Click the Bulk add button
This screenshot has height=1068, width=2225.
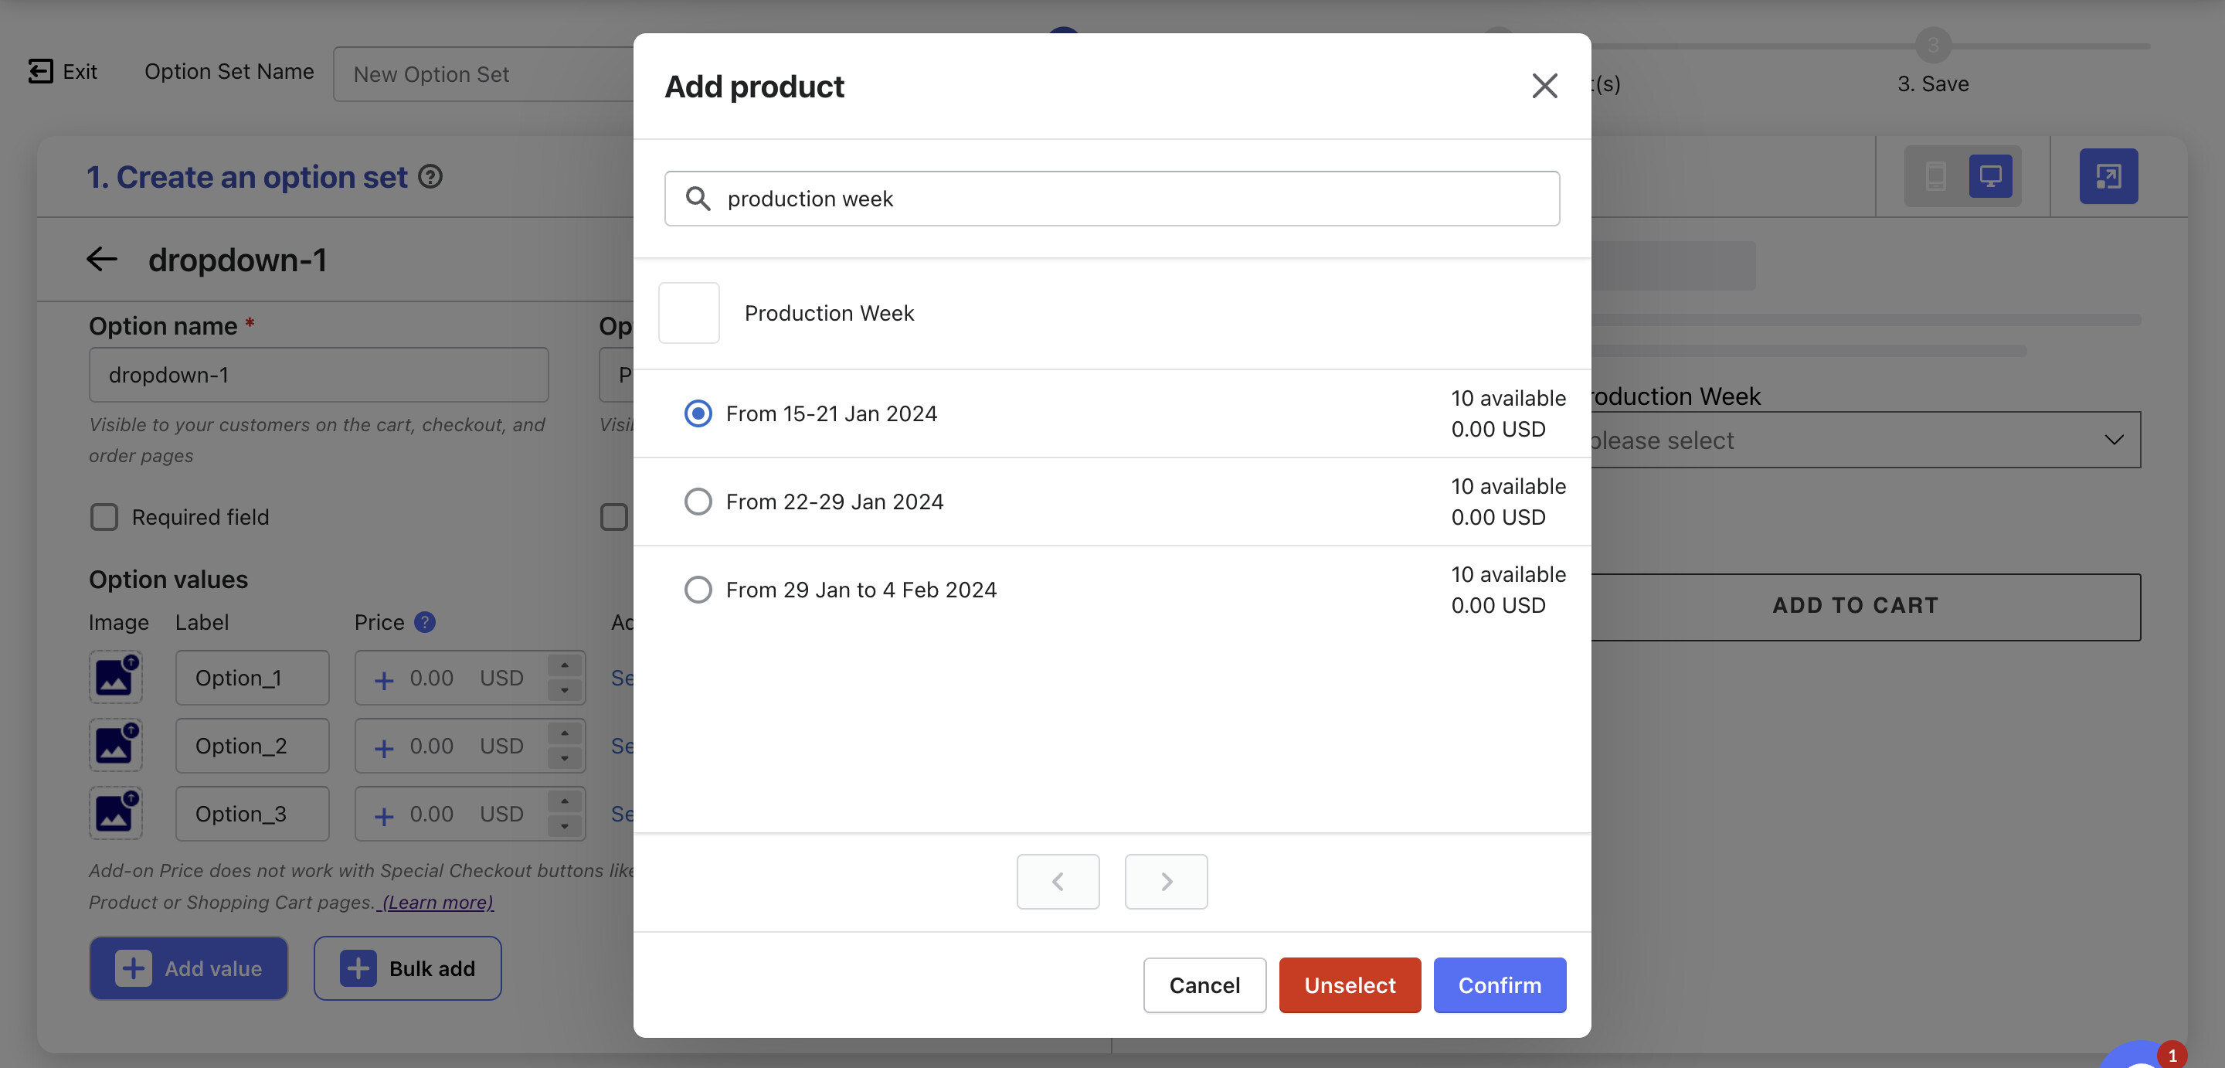(x=408, y=968)
